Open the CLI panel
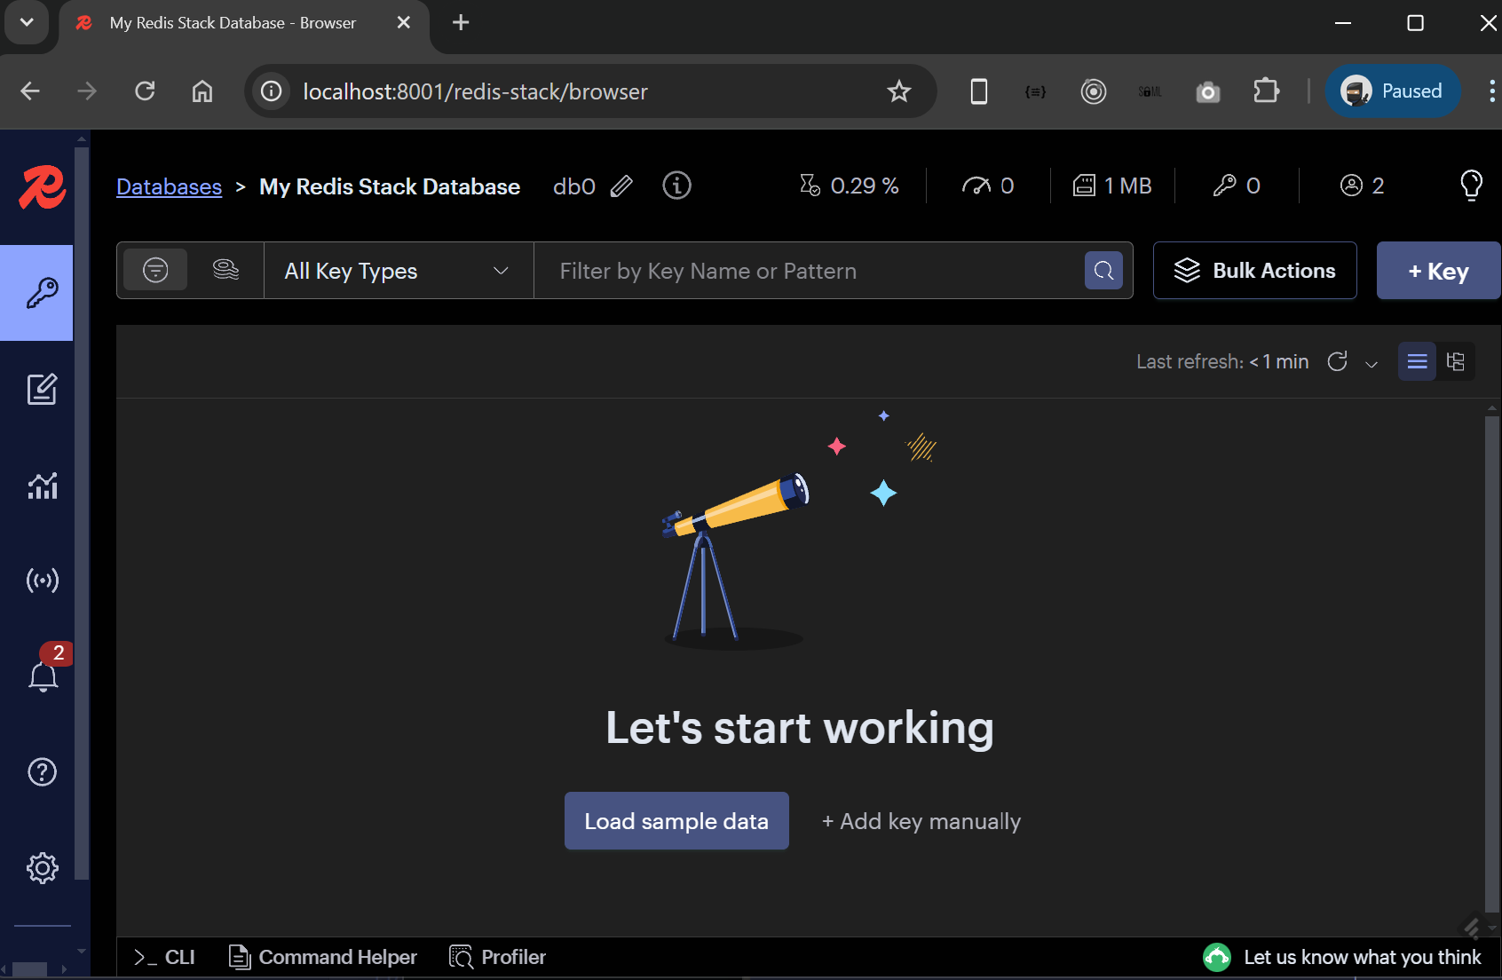This screenshot has height=980, width=1502. point(164,957)
